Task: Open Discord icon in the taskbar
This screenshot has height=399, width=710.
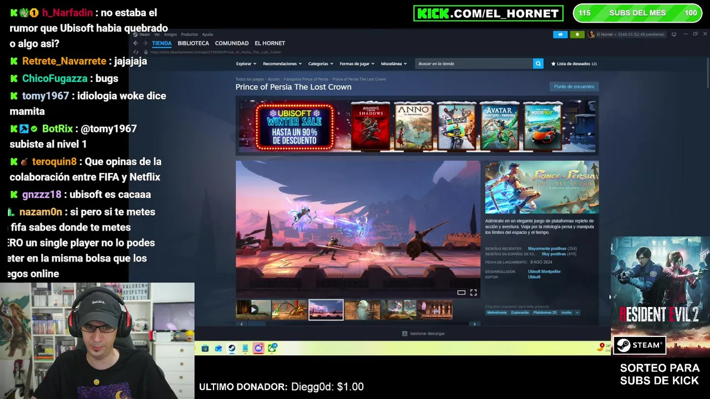Action: (258, 348)
